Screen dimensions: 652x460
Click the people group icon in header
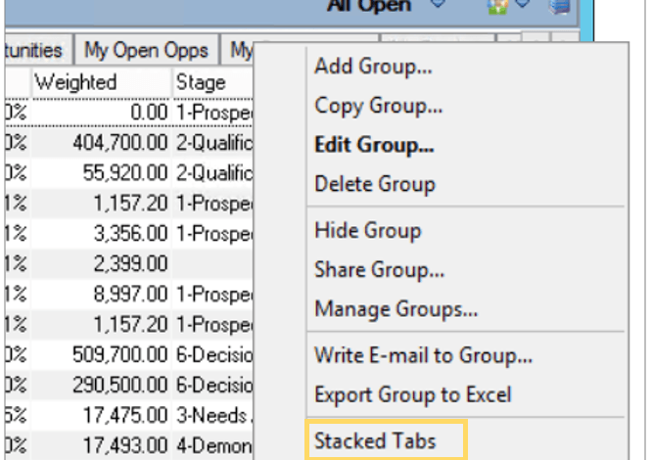[x=497, y=7]
